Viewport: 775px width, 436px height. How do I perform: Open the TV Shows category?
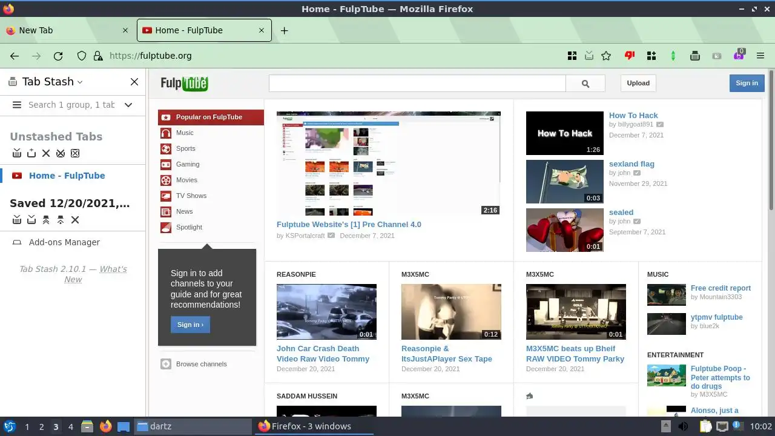click(x=191, y=196)
